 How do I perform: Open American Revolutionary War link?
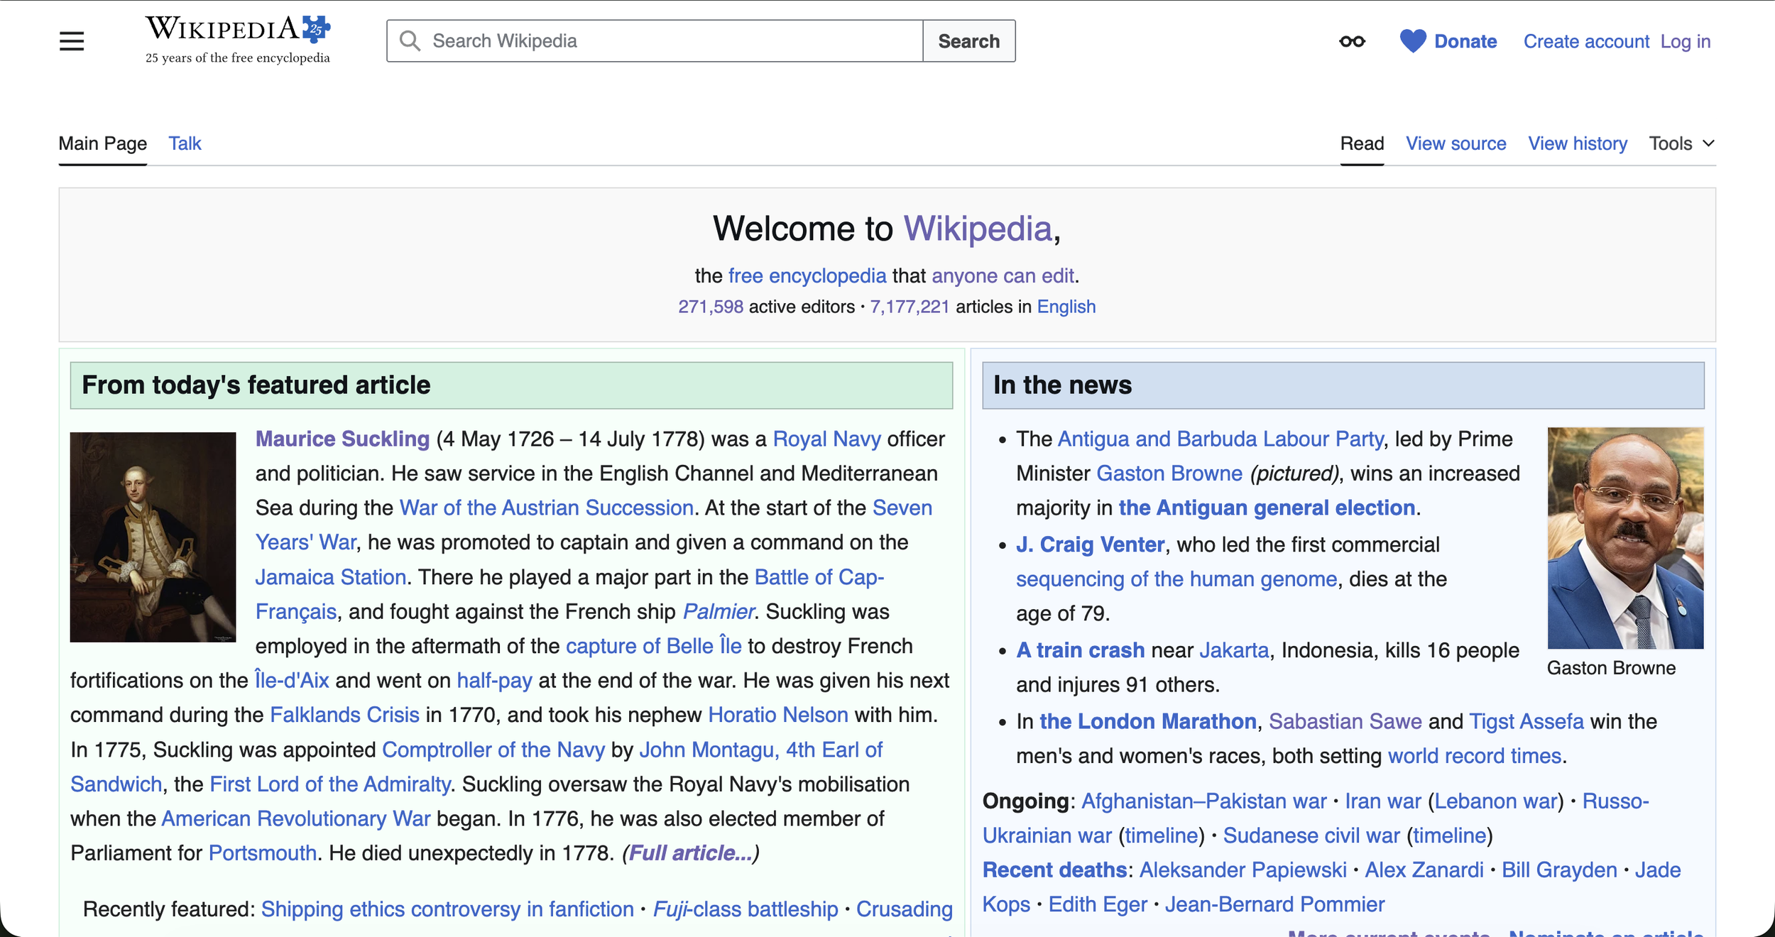296,818
